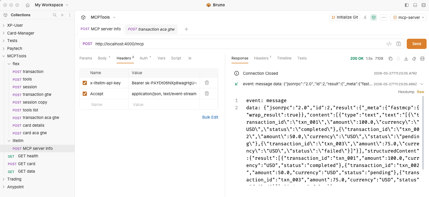429x197 pixels.
Task: Switch to MCP server info tab
Action: pos(101,29)
